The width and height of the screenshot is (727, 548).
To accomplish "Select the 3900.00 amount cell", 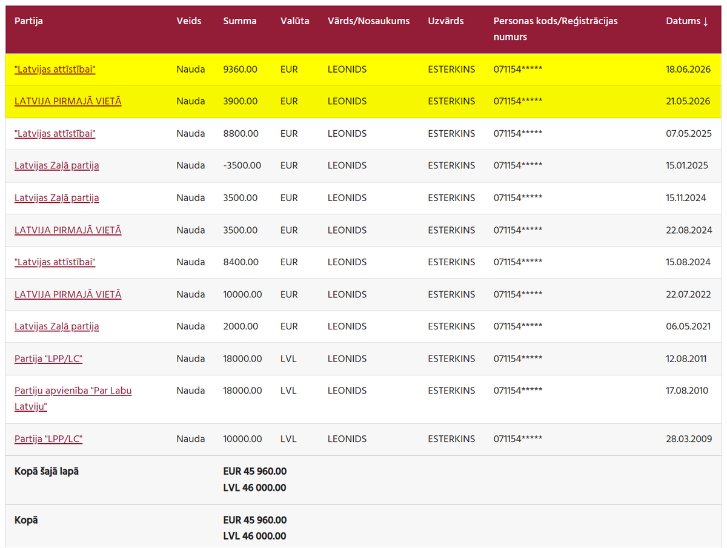I will 240,102.
